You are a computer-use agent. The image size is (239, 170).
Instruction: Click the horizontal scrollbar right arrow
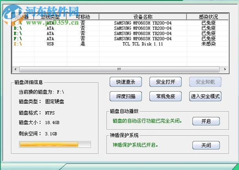(x=225, y=69)
